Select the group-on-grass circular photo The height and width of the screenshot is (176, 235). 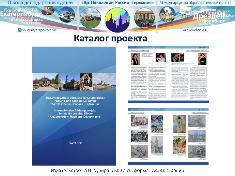click(x=90, y=18)
